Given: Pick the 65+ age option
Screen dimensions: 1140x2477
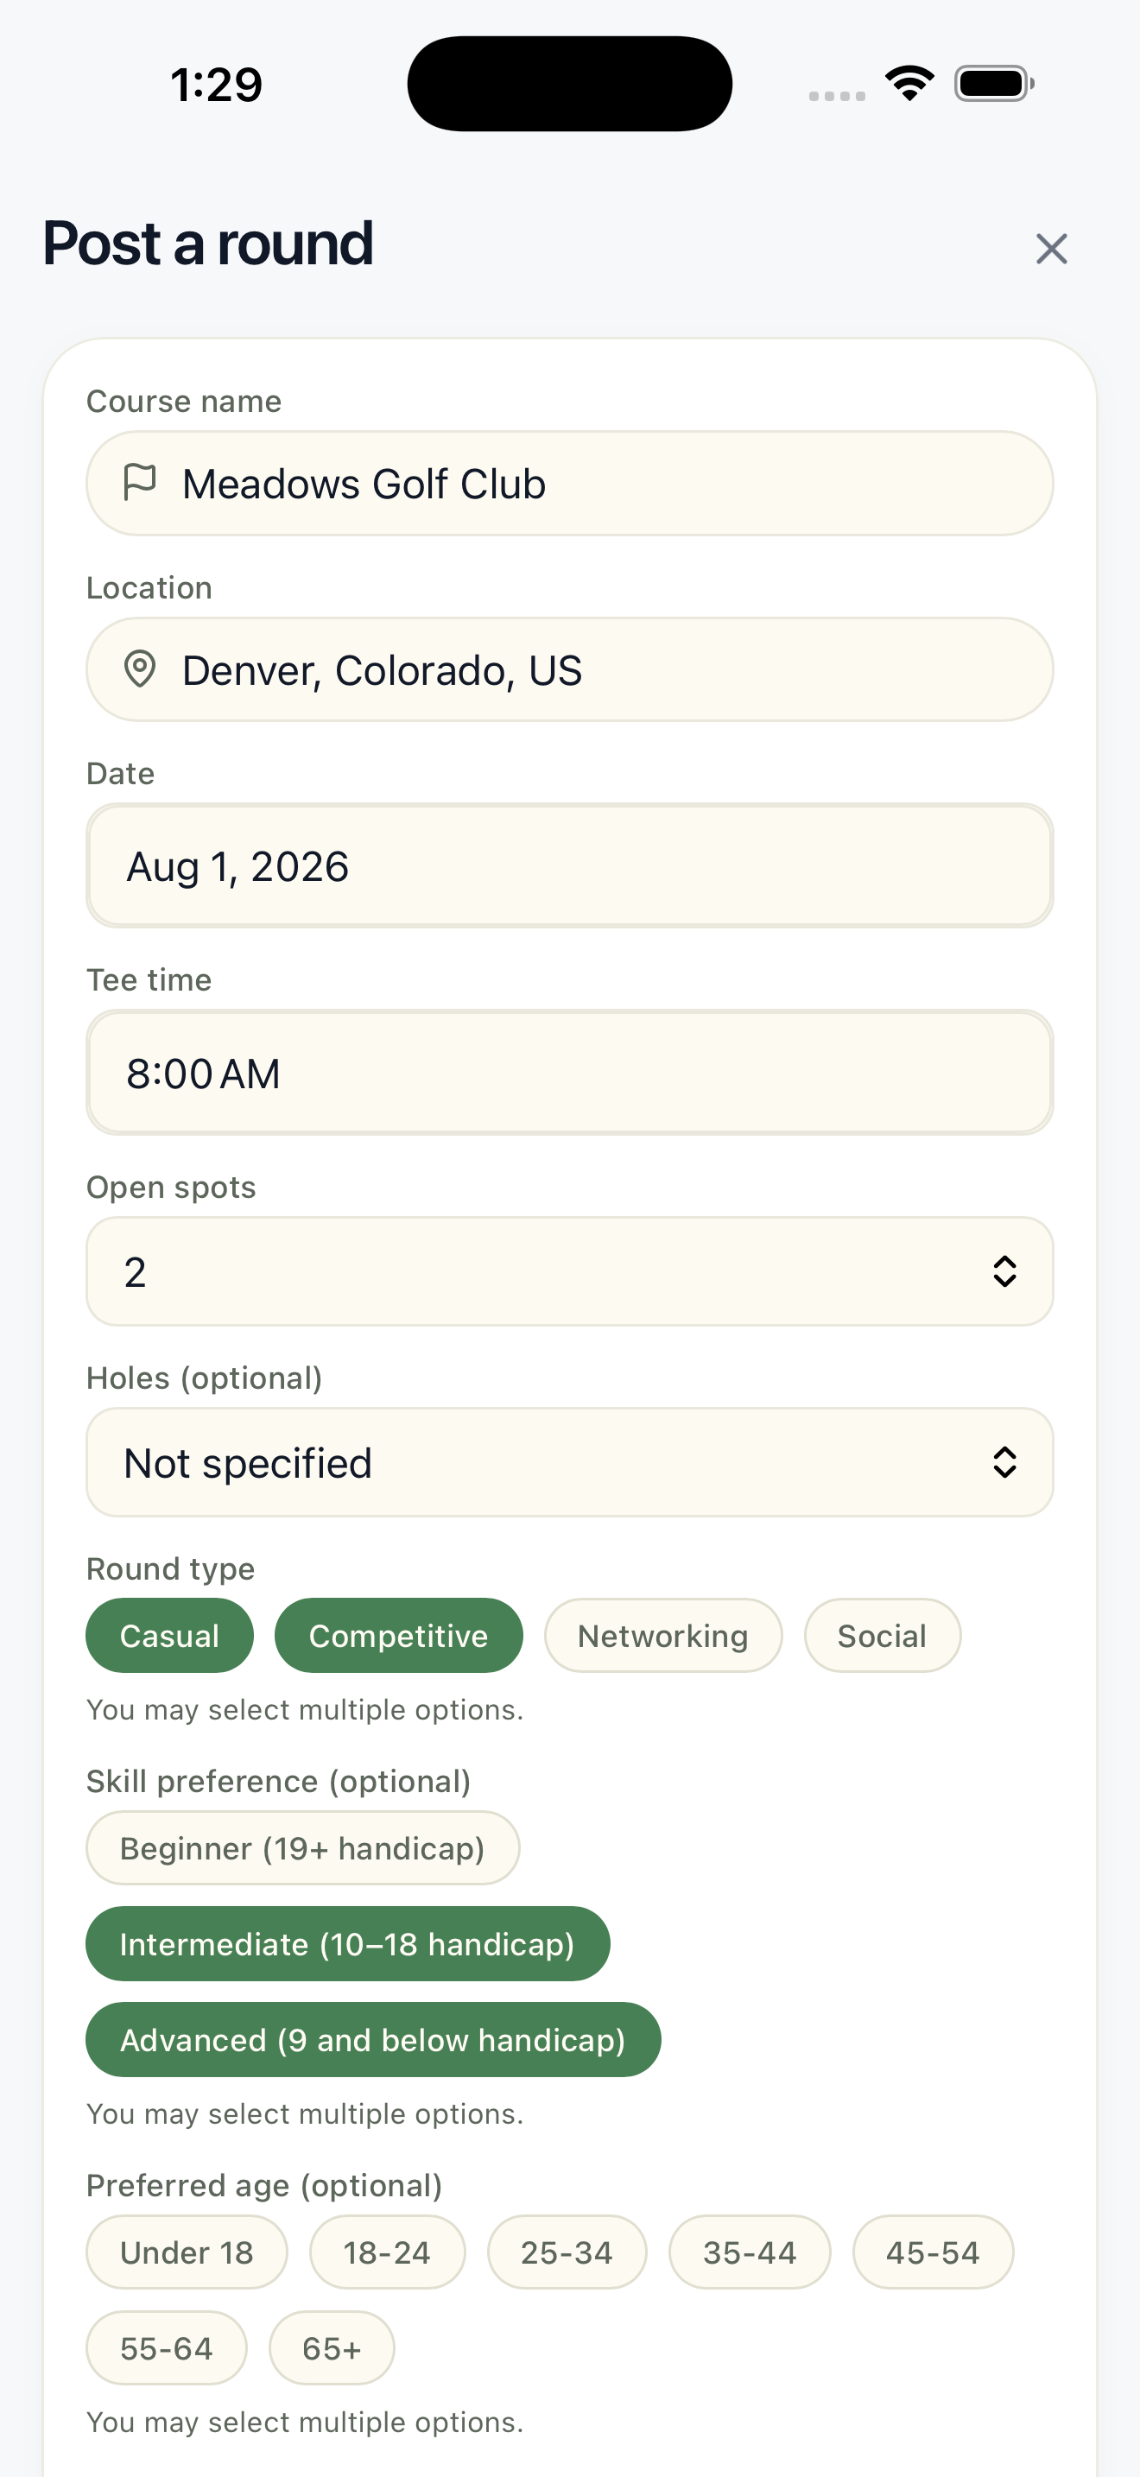Looking at the screenshot, I should click(332, 2348).
